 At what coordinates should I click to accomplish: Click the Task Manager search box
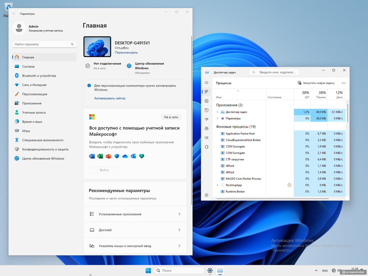pyautogui.click(x=274, y=72)
